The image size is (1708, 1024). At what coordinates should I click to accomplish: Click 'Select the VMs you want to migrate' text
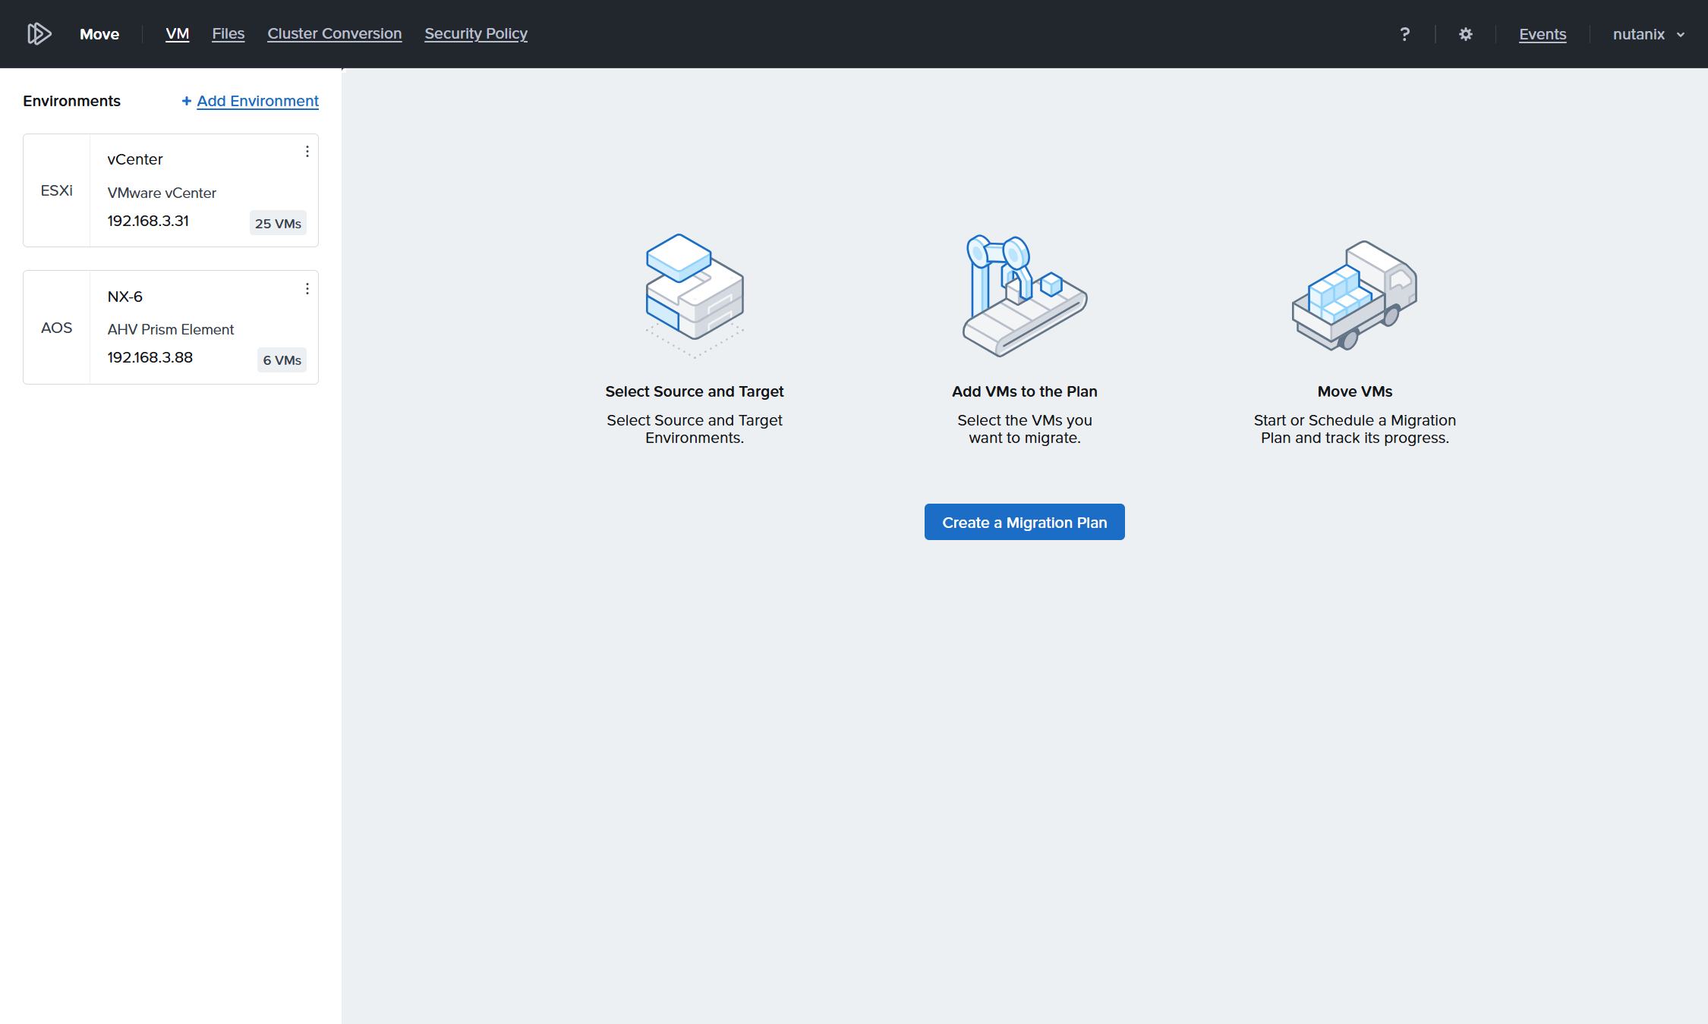pos(1025,429)
